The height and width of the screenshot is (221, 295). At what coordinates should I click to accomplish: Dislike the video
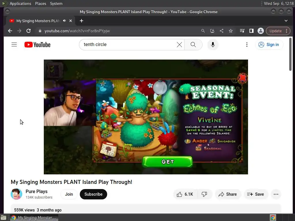[x=205, y=194]
